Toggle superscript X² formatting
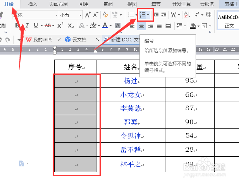239x183 pixels. pyautogui.click(x=60, y=26)
